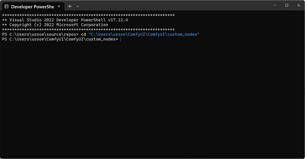Viewport: 305px width, 159px height.
Task: Click the yellow cd command text
Action: (x=83, y=34)
